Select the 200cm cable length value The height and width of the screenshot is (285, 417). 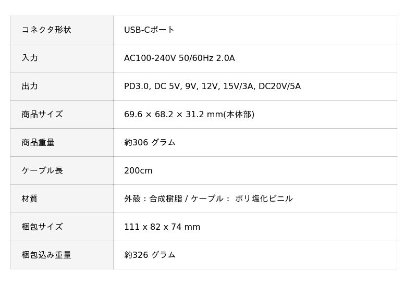point(138,170)
